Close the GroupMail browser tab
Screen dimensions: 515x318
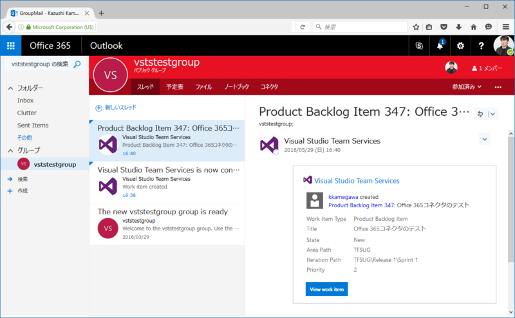(x=87, y=13)
